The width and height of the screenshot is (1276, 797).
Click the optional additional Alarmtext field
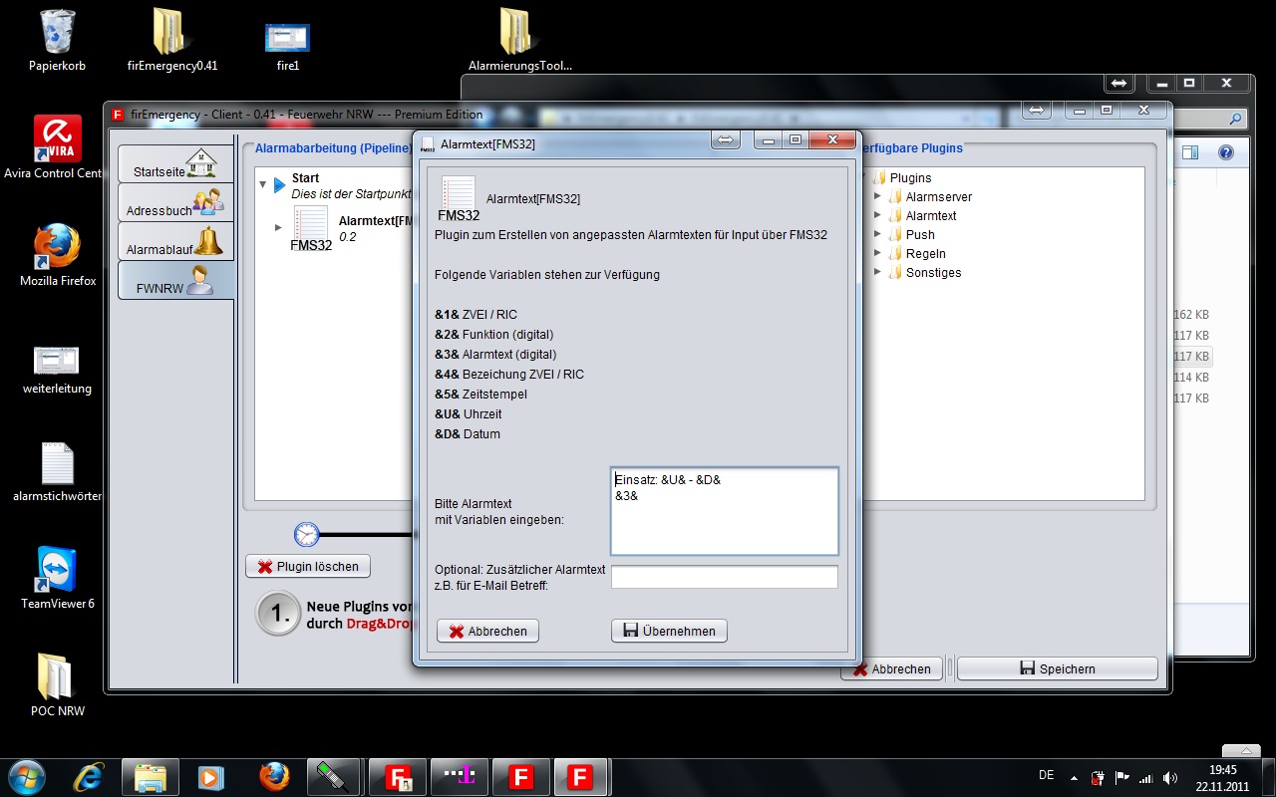point(724,577)
